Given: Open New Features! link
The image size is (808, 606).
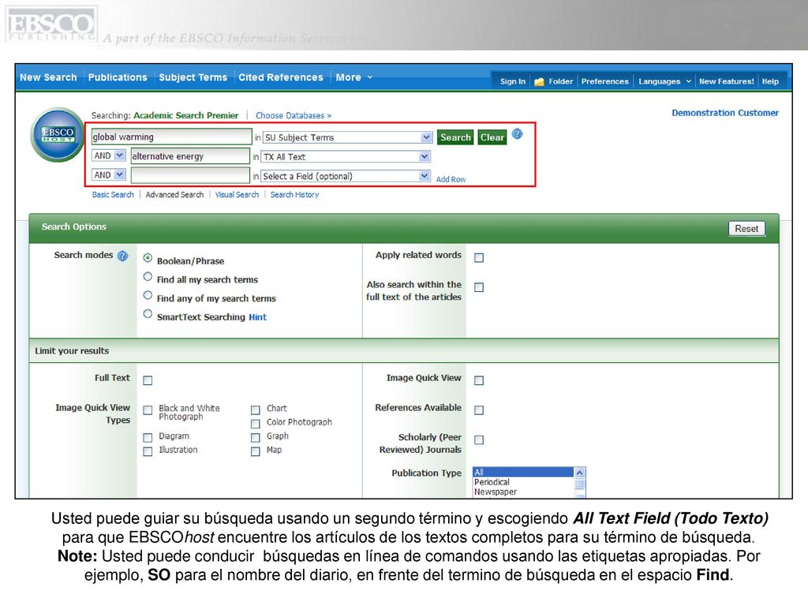Looking at the screenshot, I should (727, 81).
